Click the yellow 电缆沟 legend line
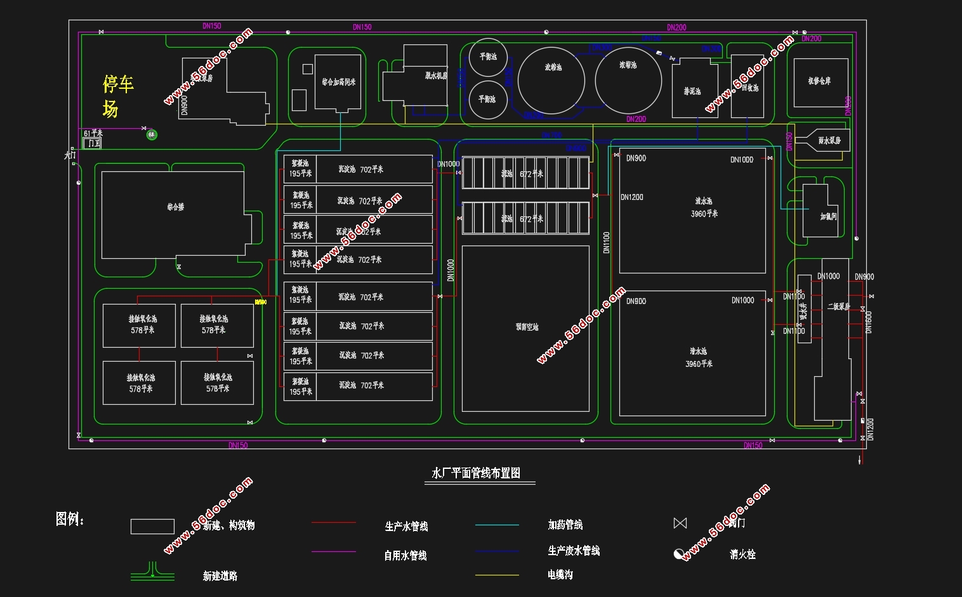The height and width of the screenshot is (597, 962). coord(497,575)
